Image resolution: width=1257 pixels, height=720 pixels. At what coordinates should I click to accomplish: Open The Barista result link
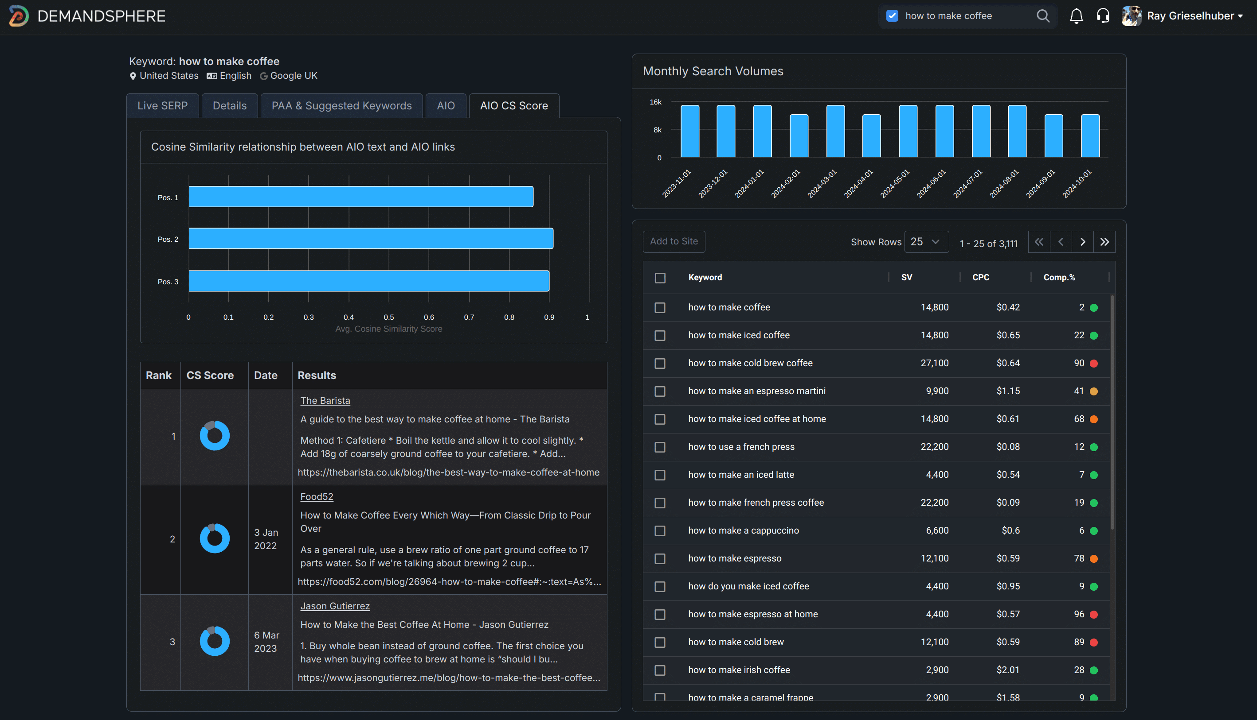[325, 401]
